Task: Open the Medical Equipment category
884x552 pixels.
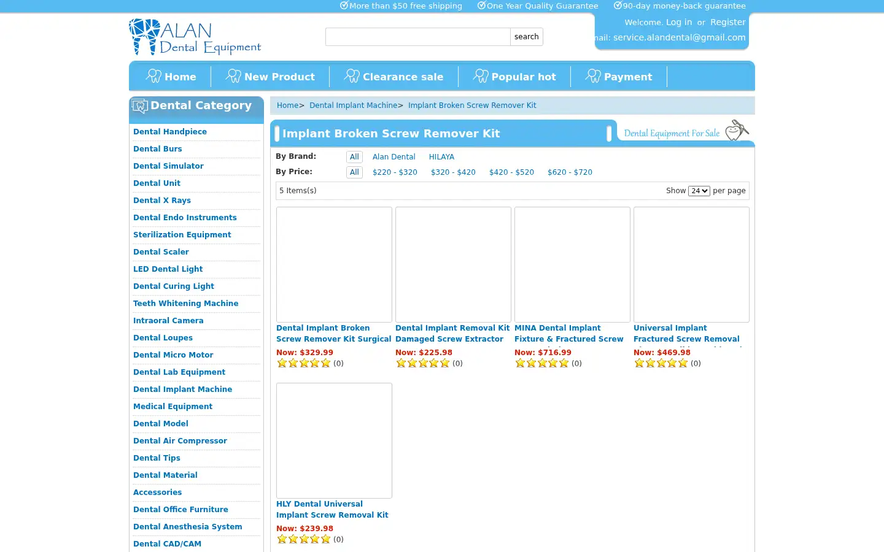Action: click(x=173, y=407)
